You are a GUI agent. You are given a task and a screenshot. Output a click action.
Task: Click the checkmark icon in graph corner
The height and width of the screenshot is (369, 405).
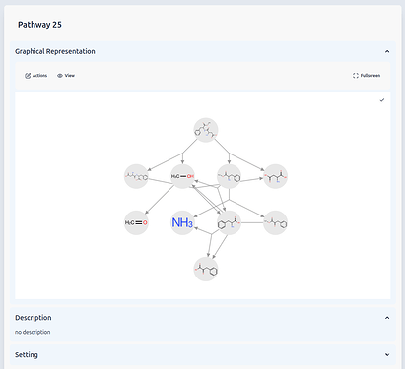(x=382, y=100)
